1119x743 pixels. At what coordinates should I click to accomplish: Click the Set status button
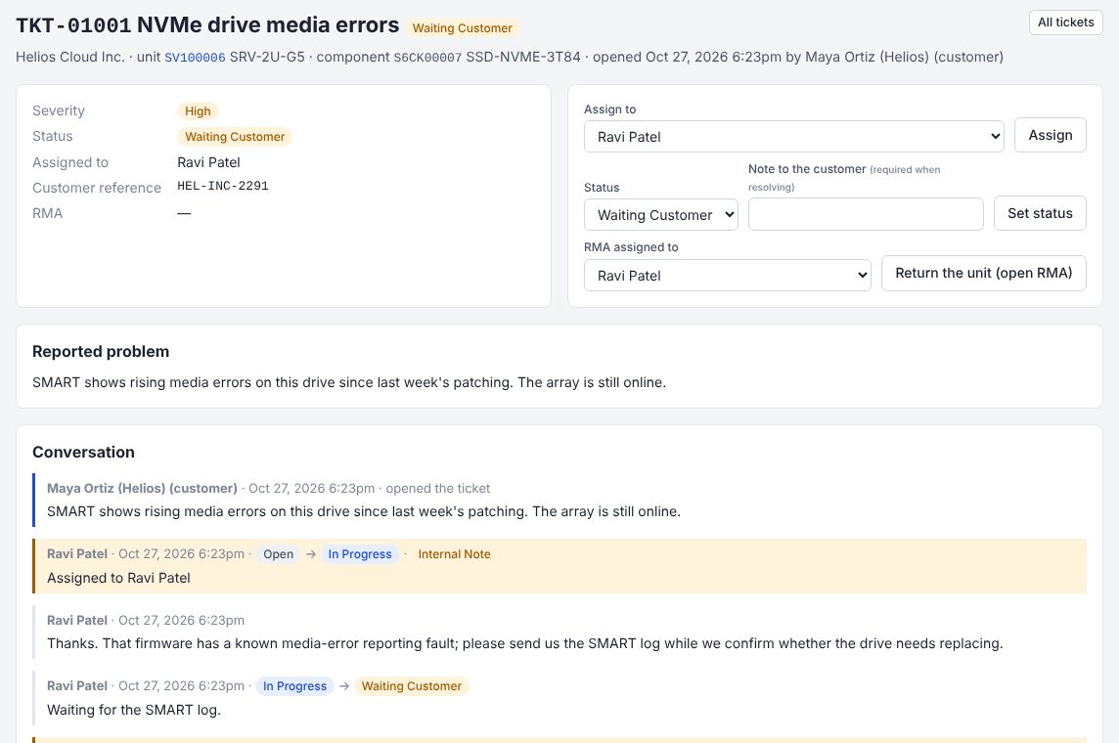coord(1040,213)
